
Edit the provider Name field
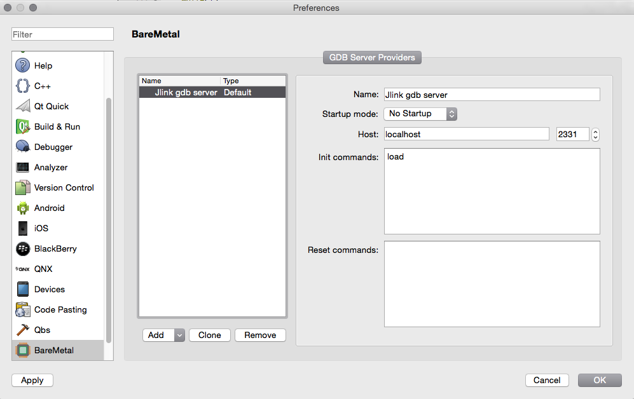[x=492, y=95]
